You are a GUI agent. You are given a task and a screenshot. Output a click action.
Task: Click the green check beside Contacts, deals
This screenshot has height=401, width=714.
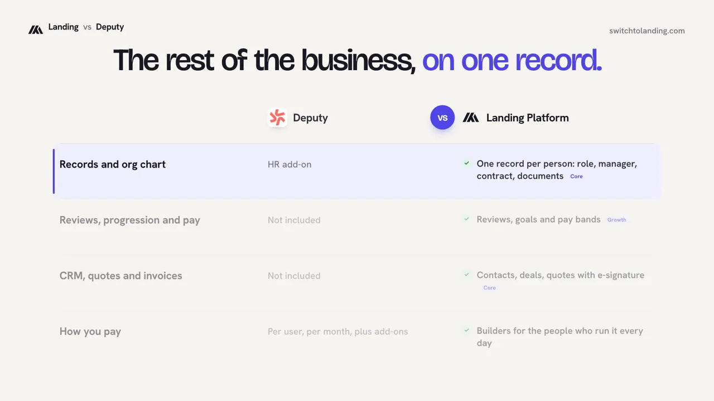pos(466,275)
